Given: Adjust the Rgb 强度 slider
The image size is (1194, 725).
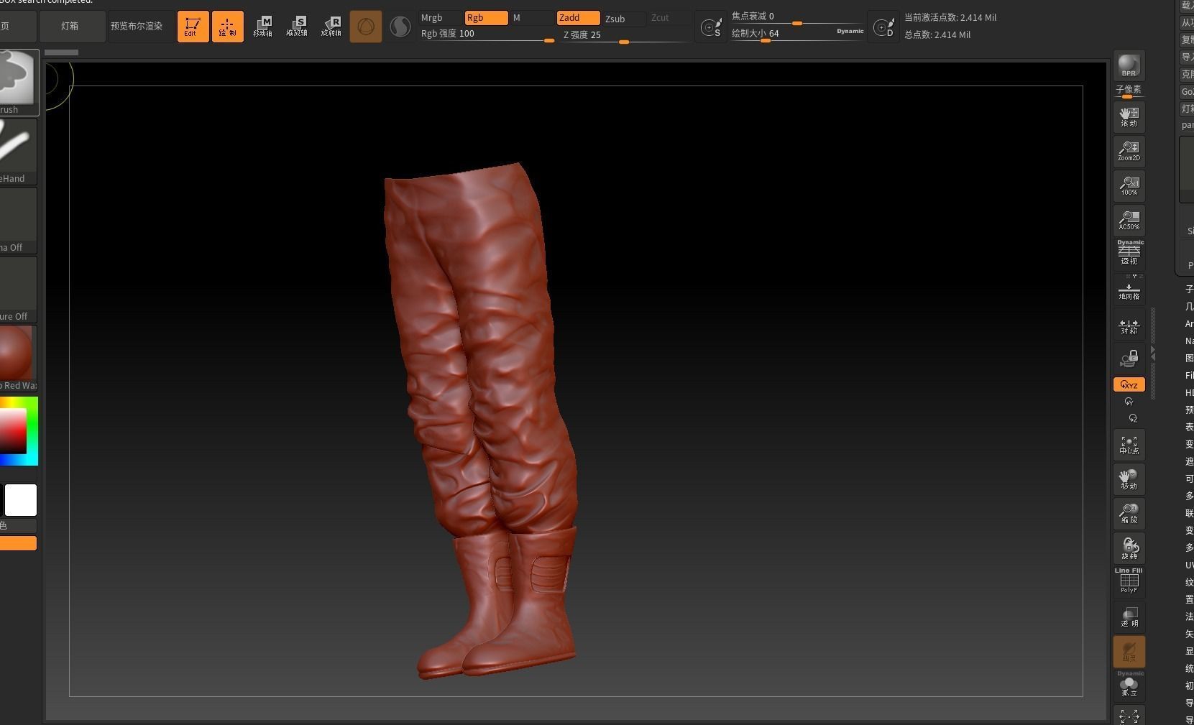Looking at the screenshot, I should click(x=487, y=34).
